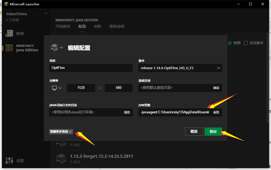Enable the 历史版本 historical versions checkbox

tap(246, 43)
